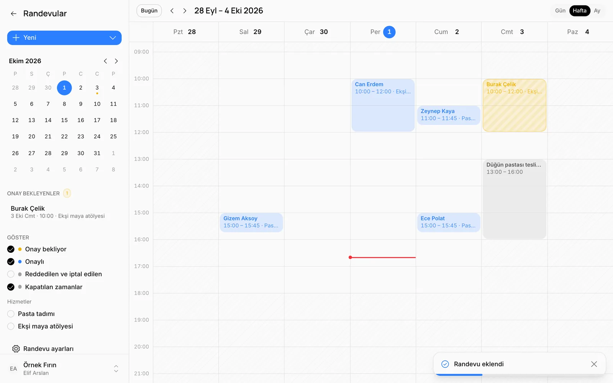Click the checkmark icon in the toast
This screenshot has width=613, height=383.
tap(445, 364)
